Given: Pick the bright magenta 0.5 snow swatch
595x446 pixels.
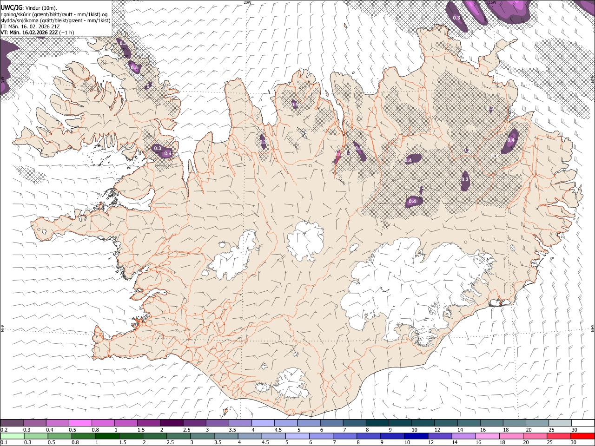Looking at the screenshot, I should 80,423.
